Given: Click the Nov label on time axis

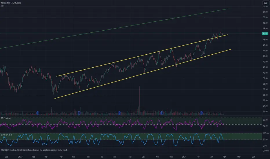Looking at the screenshot, I should click(x=158, y=157).
